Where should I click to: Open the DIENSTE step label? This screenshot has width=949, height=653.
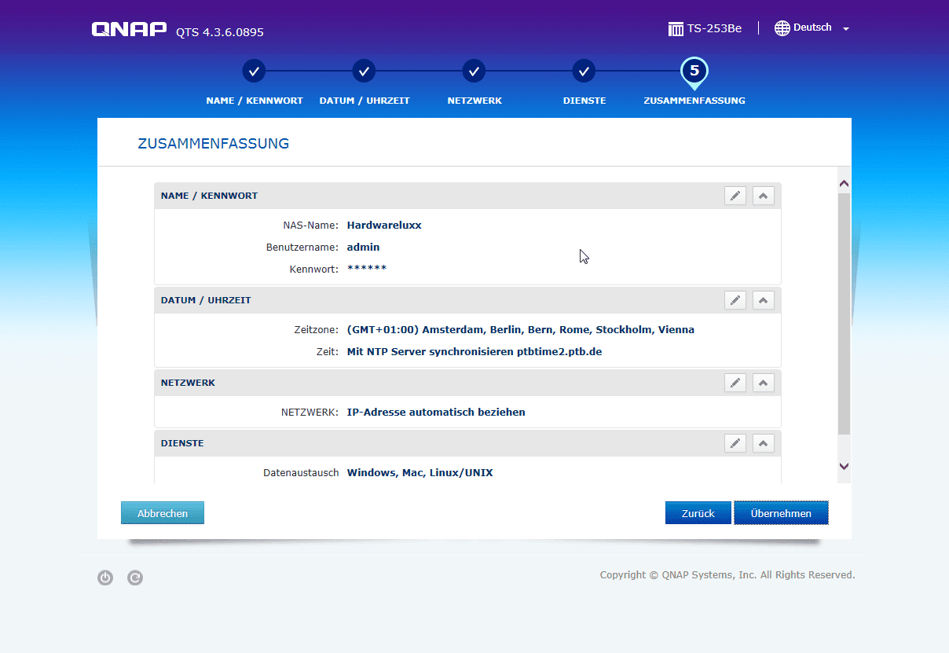pos(584,101)
